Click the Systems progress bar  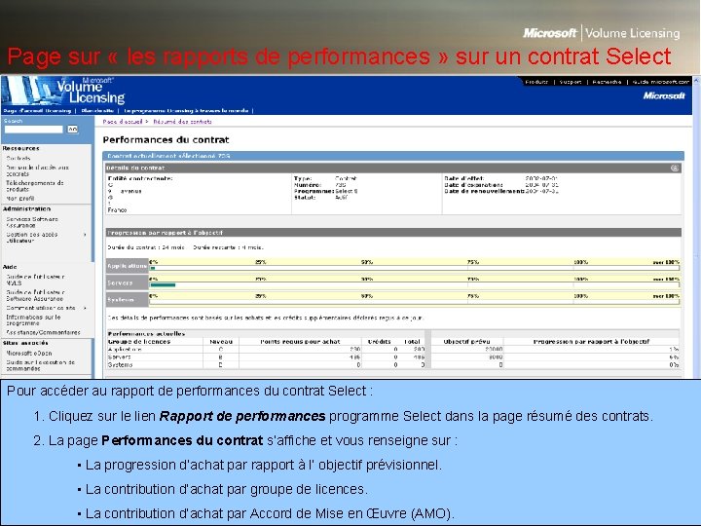click(414, 302)
